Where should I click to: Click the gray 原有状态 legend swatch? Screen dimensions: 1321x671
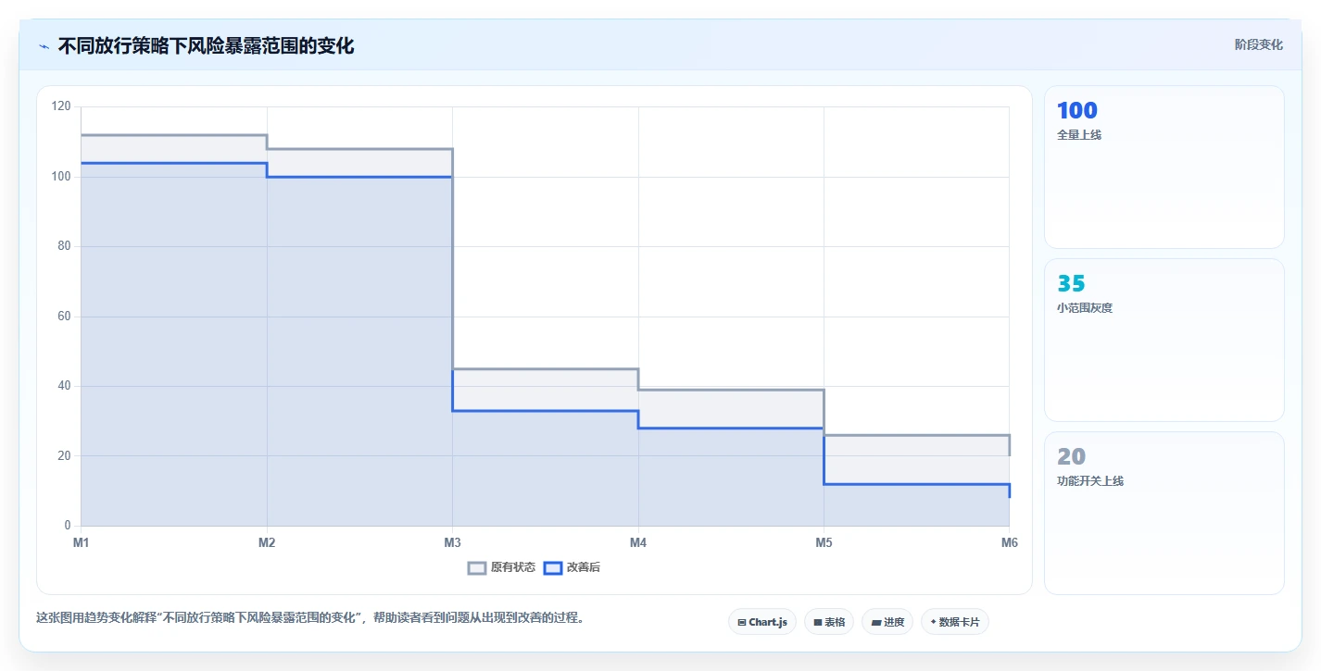pos(477,567)
